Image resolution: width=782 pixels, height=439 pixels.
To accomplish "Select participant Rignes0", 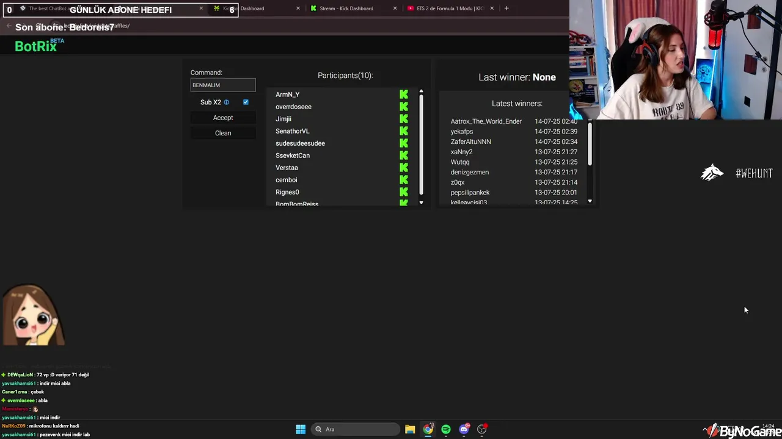I will pyautogui.click(x=287, y=192).
